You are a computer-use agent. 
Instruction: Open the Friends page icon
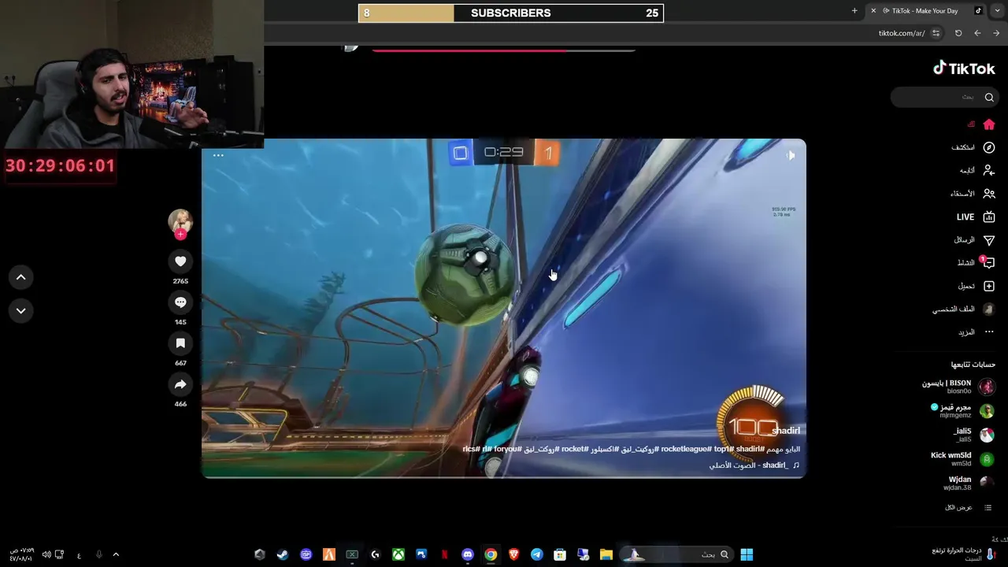(x=989, y=194)
